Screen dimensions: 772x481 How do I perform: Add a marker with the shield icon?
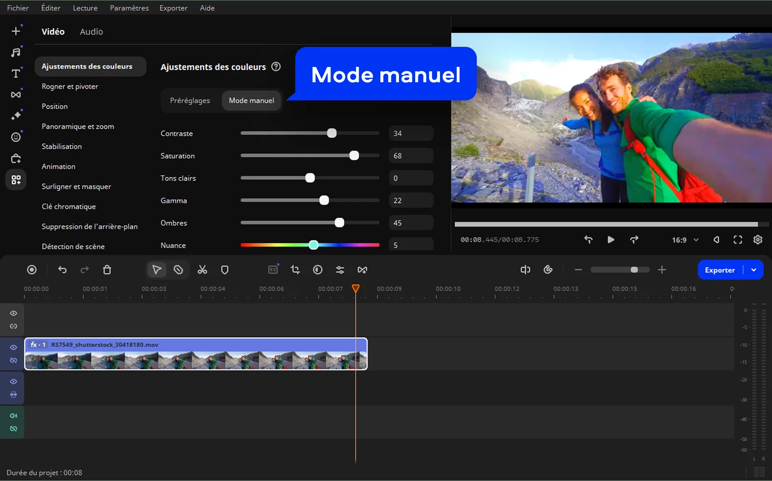tap(225, 270)
